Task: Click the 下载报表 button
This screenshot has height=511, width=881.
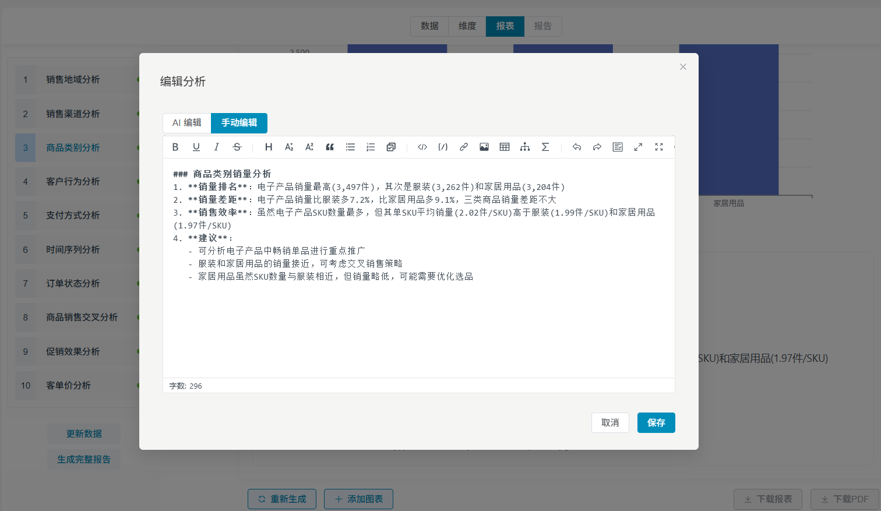Action: coord(768,499)
